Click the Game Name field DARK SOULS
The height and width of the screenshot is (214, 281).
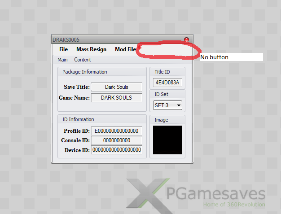117,98
